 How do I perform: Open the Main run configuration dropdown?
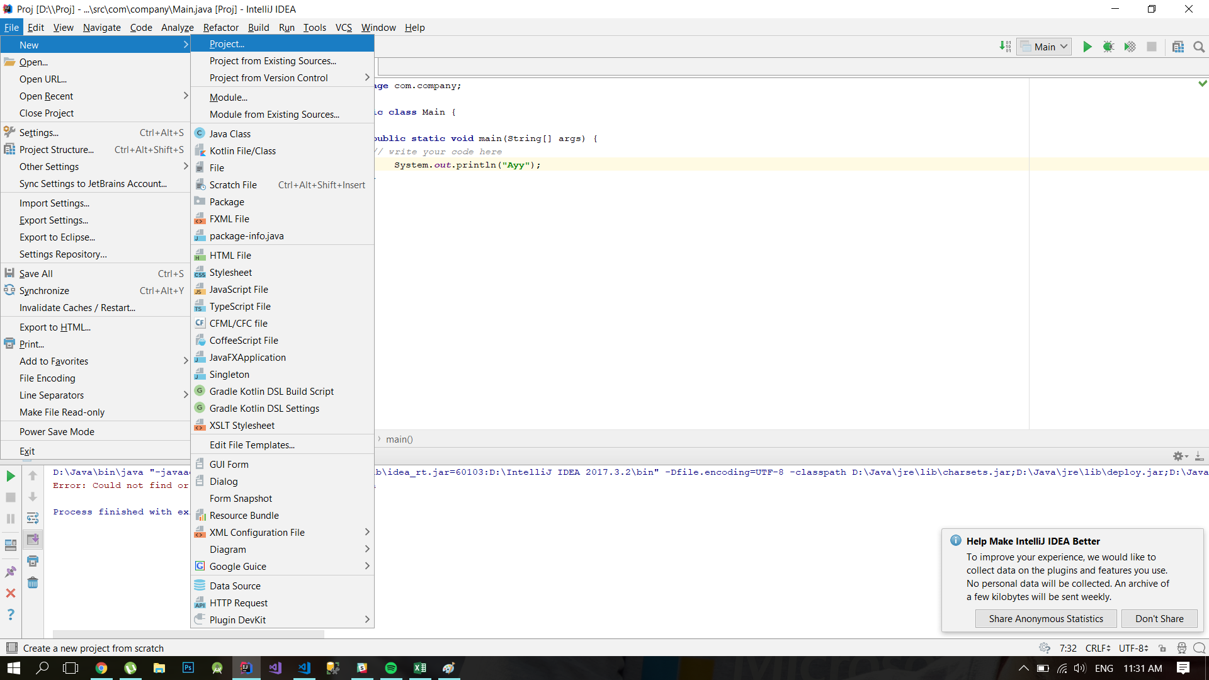pos(1044,47)
